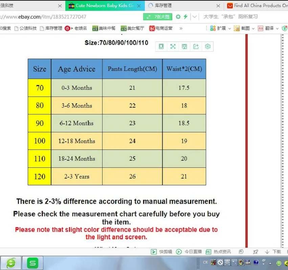
Task: Toggle the punctuation mode button in the IME bar
Action: pyautogui.click(x=234, y=262)
